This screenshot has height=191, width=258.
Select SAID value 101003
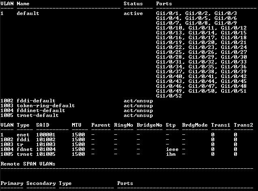click(46, 144)
